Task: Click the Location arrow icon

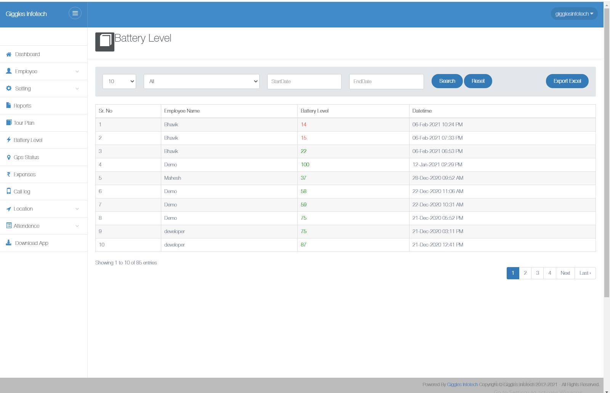Action: pos(8,209)
